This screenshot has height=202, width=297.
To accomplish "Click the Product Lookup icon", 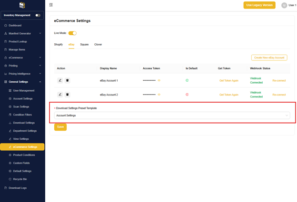I will (6, 41).
